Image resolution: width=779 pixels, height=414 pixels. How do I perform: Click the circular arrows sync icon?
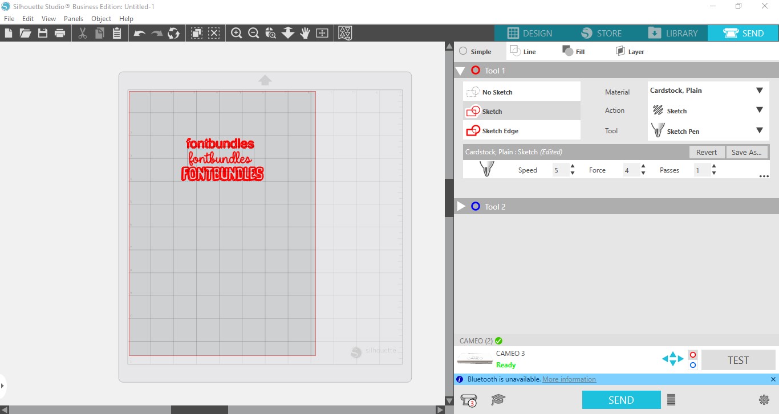pos(173,33)
